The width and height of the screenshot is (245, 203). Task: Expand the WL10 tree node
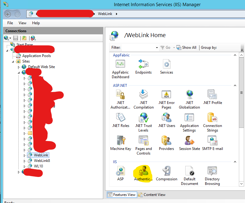(24, 167)
